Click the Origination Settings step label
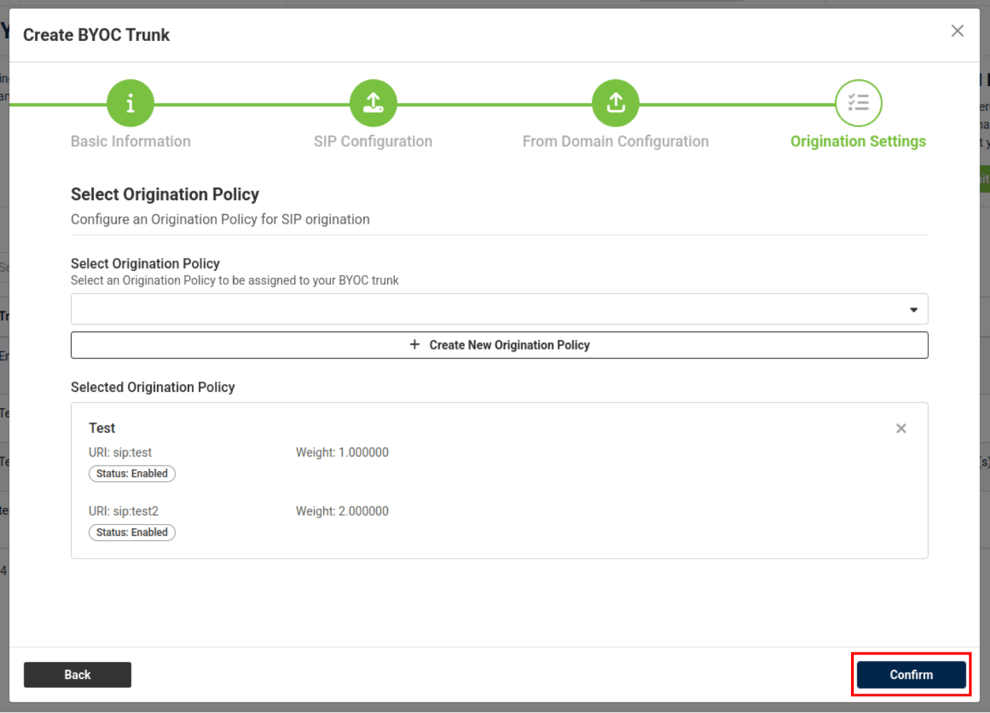Viewport: 990px width, 713px height. [857, 142]
